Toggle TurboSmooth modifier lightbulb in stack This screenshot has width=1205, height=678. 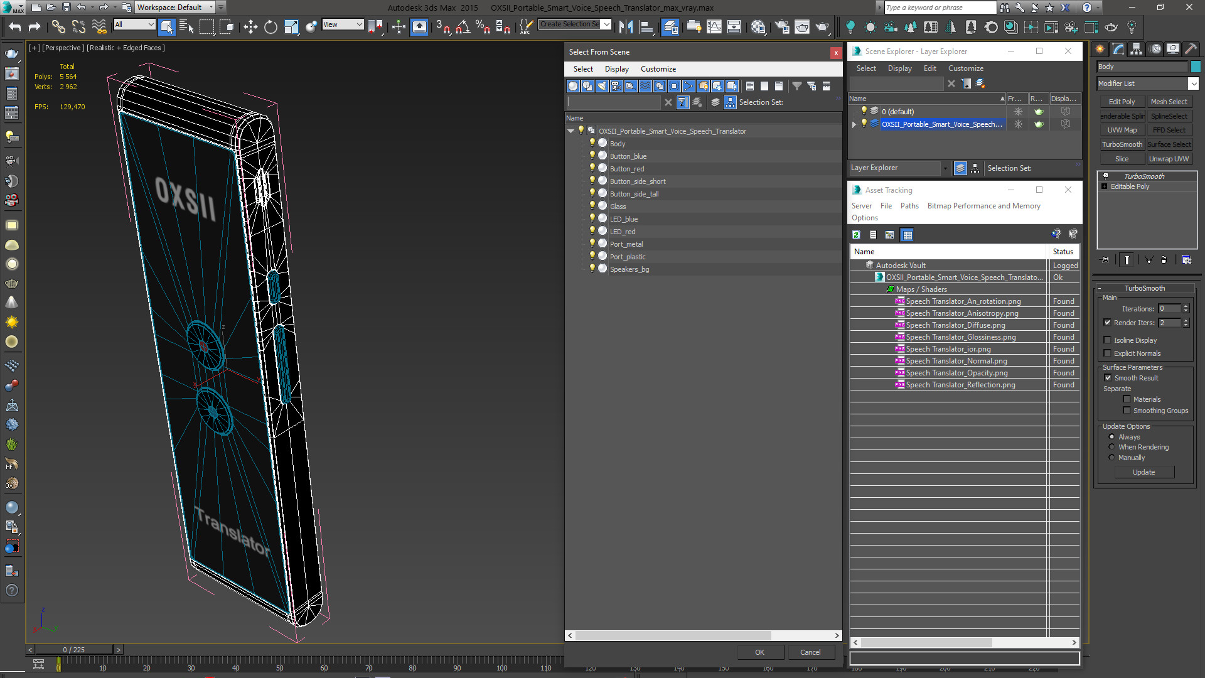[1105, 176]
